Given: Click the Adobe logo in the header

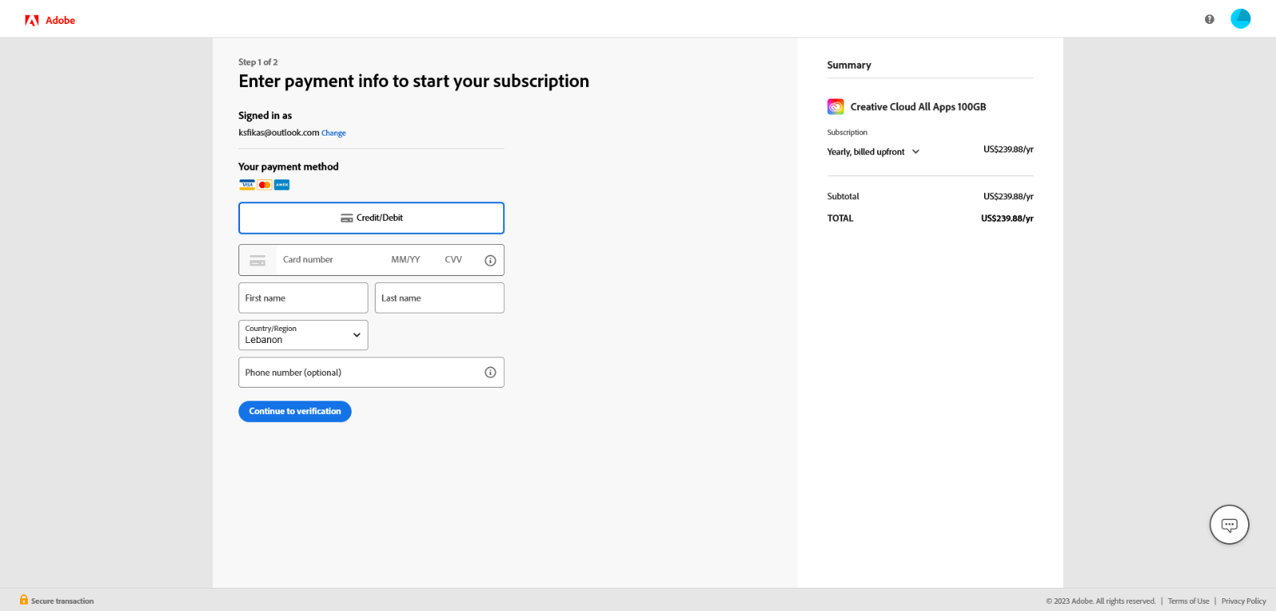Looking at the screenshot, I should click(49, 20).
